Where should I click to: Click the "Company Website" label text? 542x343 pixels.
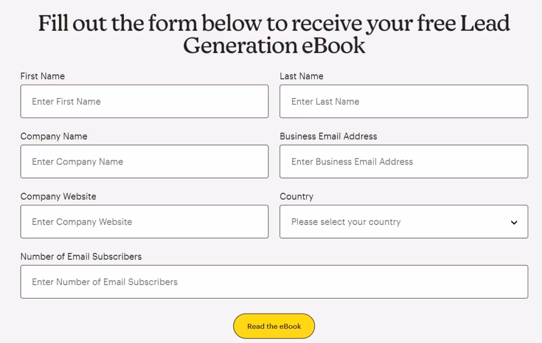(58, 196)
